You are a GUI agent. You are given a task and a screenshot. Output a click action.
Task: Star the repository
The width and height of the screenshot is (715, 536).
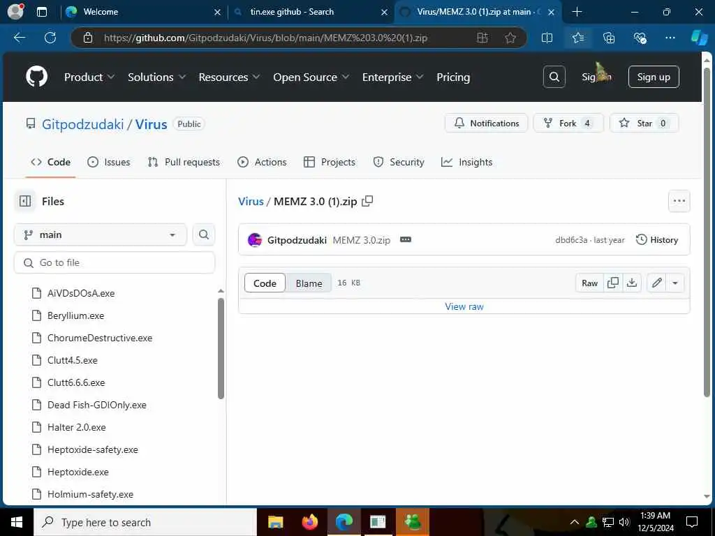(644, 123)
